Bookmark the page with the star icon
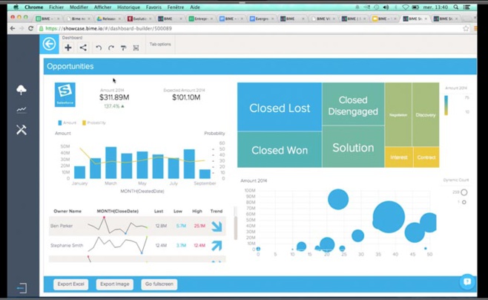488x300 pixels. (466, 28)
